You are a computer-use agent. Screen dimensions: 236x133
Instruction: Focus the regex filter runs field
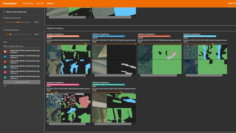pyautogui.click(x=22, y=46)
